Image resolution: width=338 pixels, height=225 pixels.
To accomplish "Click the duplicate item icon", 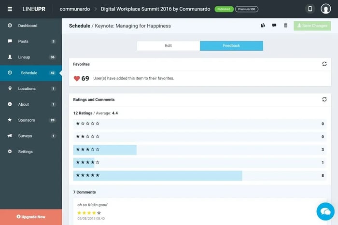I will [263, 26].
